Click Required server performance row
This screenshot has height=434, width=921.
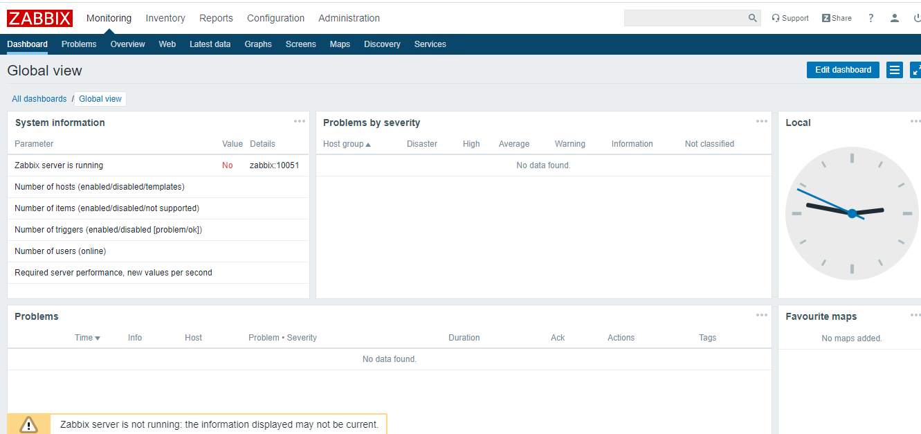point(158,273)
